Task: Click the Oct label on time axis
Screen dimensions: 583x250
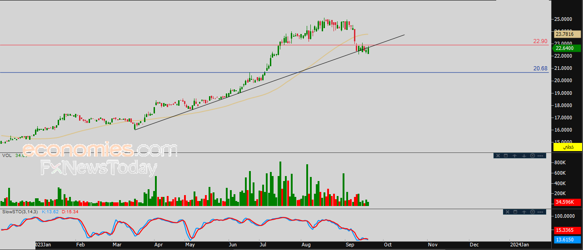Action: point(388,244)
